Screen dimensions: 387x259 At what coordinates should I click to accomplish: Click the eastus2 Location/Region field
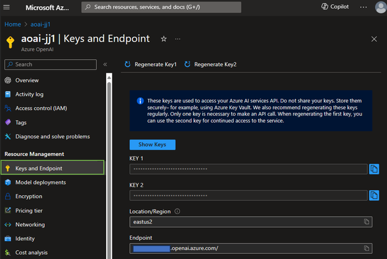(x=251, y=222)
